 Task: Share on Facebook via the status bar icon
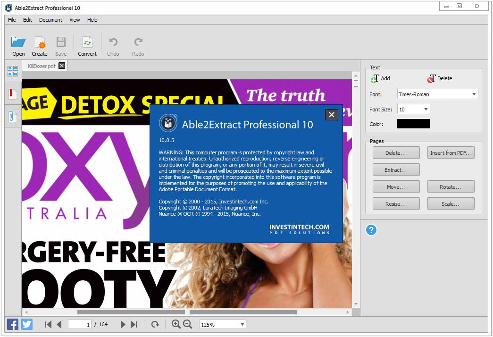tap(13, 324)
